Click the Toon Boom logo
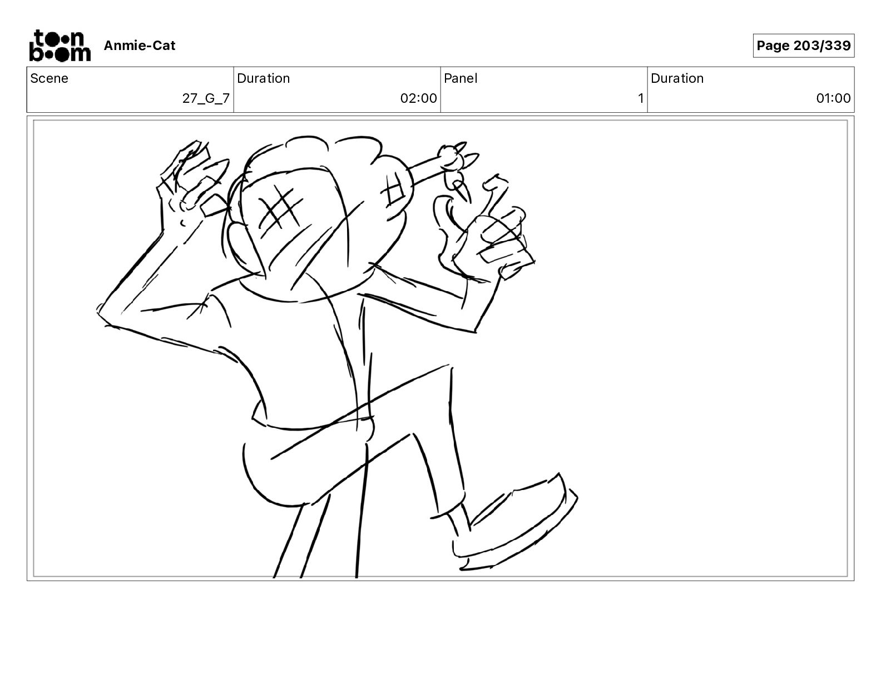881x680 pixels. tap(60, 46)
